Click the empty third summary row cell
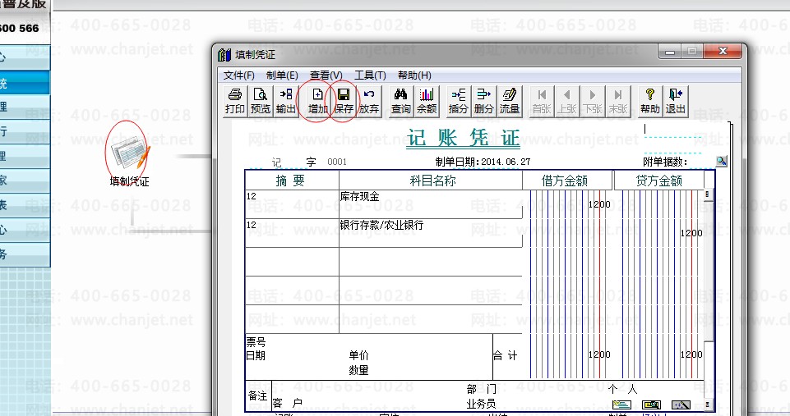Viewport: 790px width, 416px height. [x=292, y=262]
